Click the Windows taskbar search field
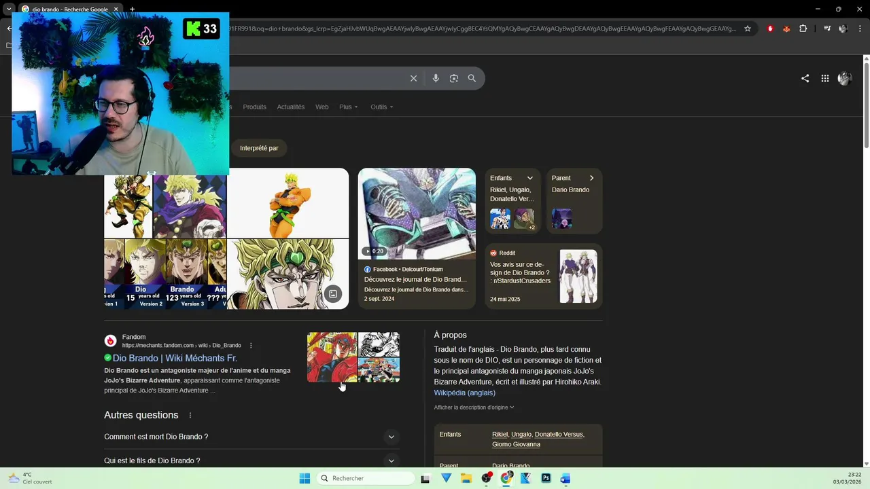The image size is (870, 489). (366, 478)
